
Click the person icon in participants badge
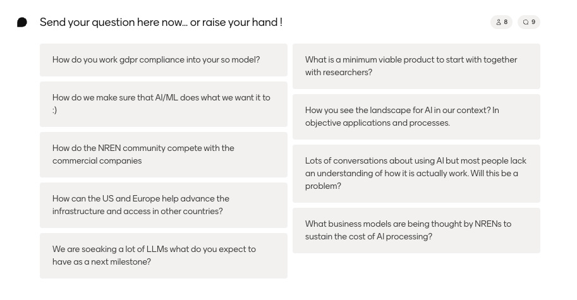point(498,22)
